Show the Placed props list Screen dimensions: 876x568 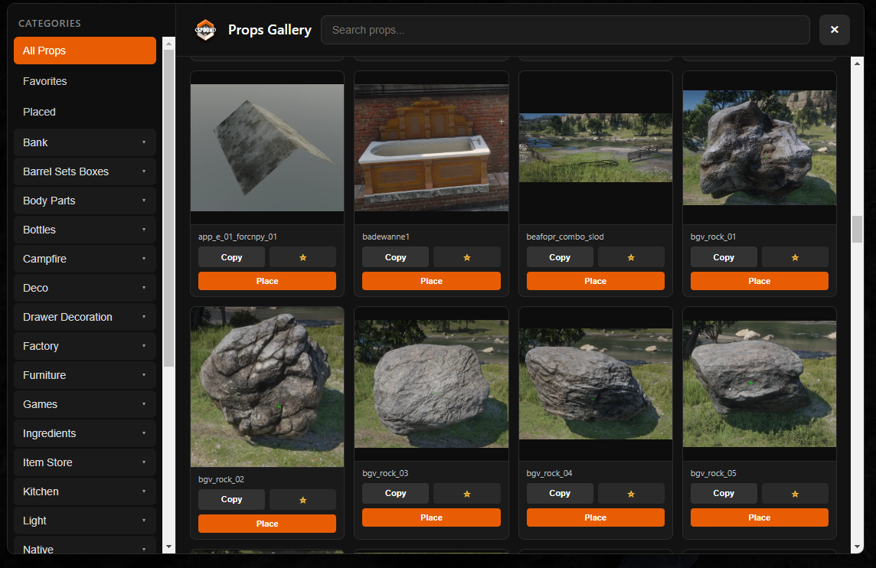click(x=85, y=112)
